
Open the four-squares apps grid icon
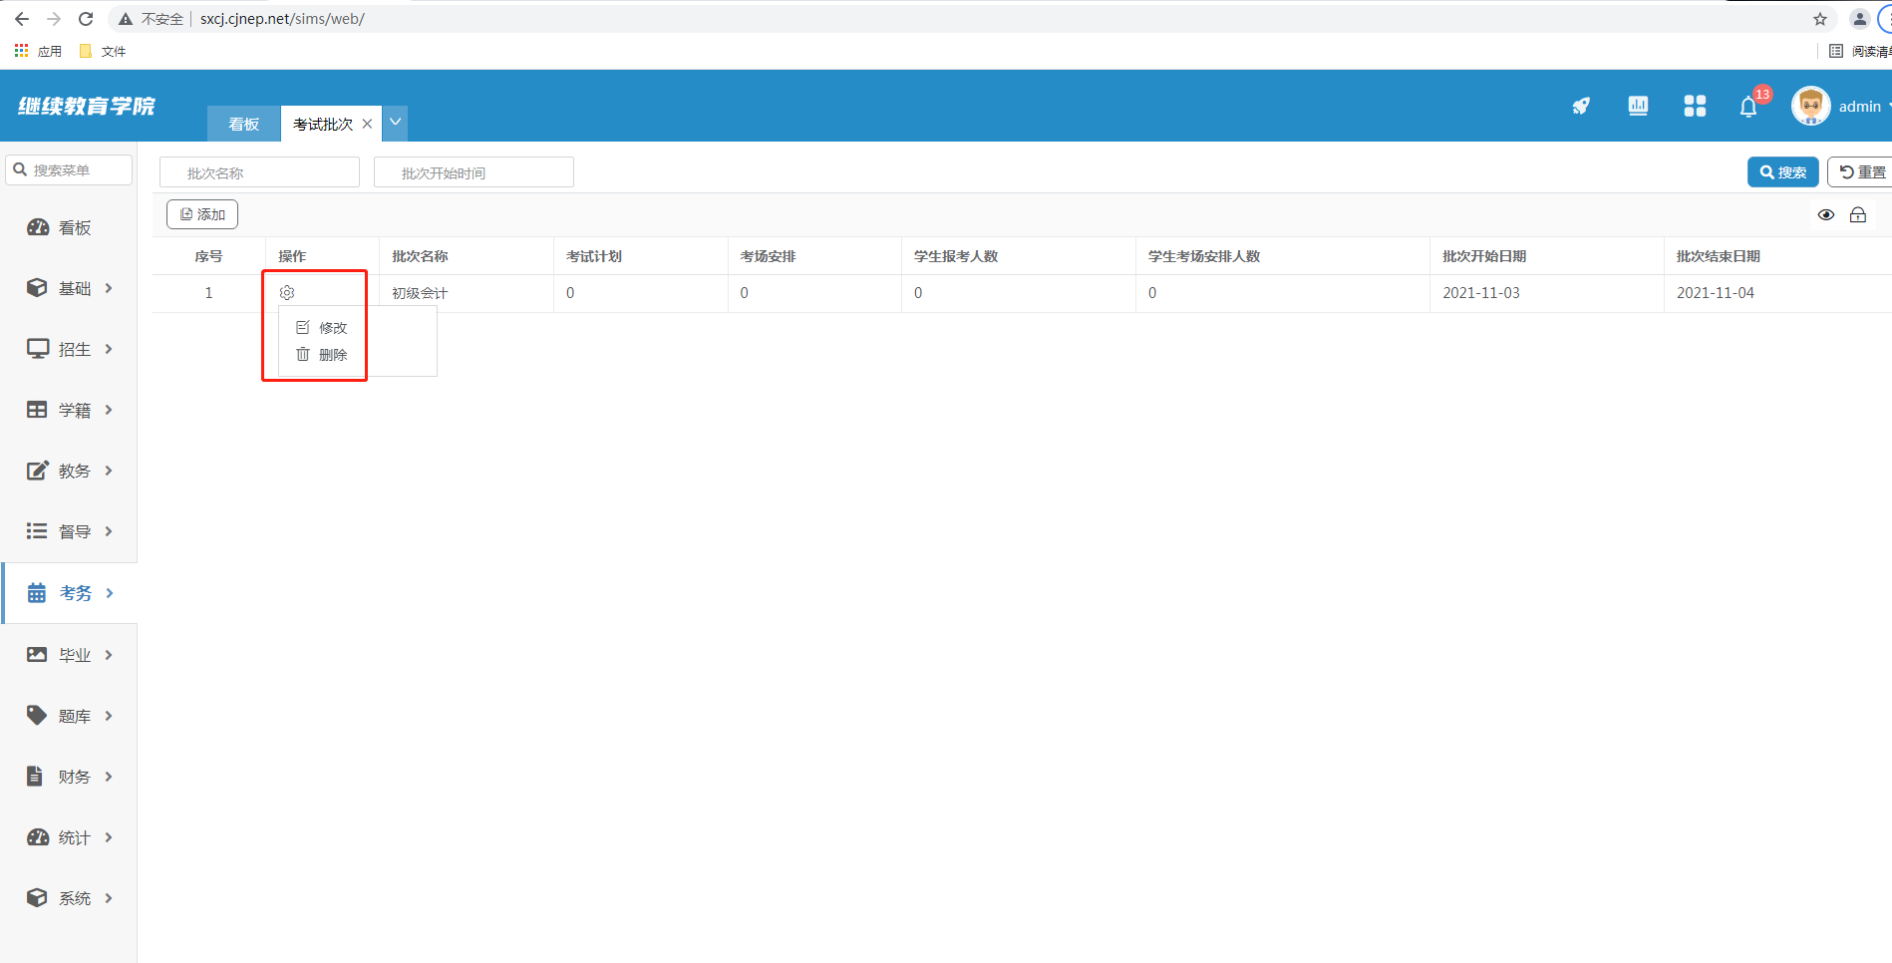[1695, 106]
